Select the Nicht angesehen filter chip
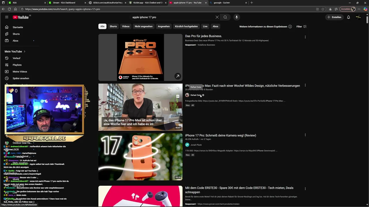 pos(144,26)
